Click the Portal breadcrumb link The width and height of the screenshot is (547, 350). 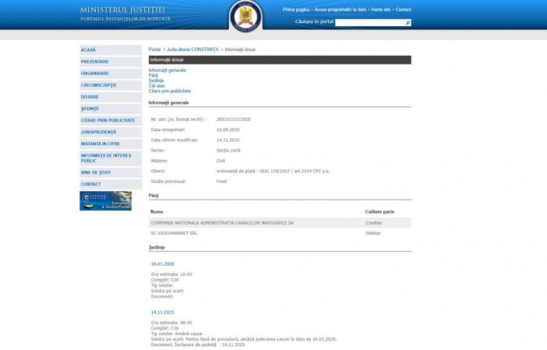point(154,49)
